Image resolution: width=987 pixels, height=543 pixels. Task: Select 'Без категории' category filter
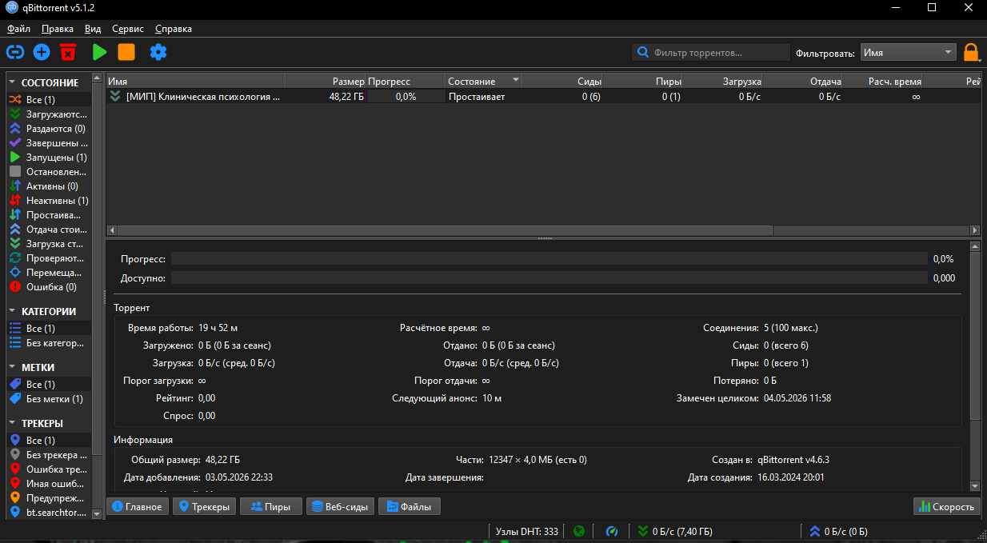[x=50, y=343]
